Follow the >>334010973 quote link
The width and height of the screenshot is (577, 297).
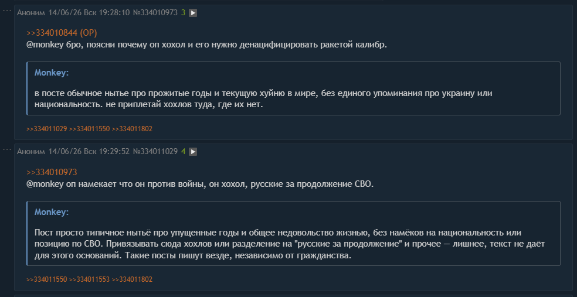click(x=52, y=172)
